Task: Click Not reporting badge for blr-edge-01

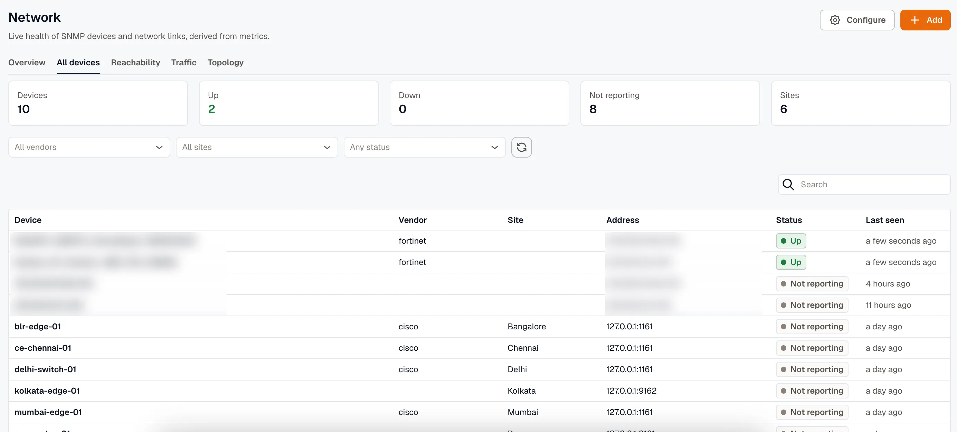Action: (x=812, y=326)
